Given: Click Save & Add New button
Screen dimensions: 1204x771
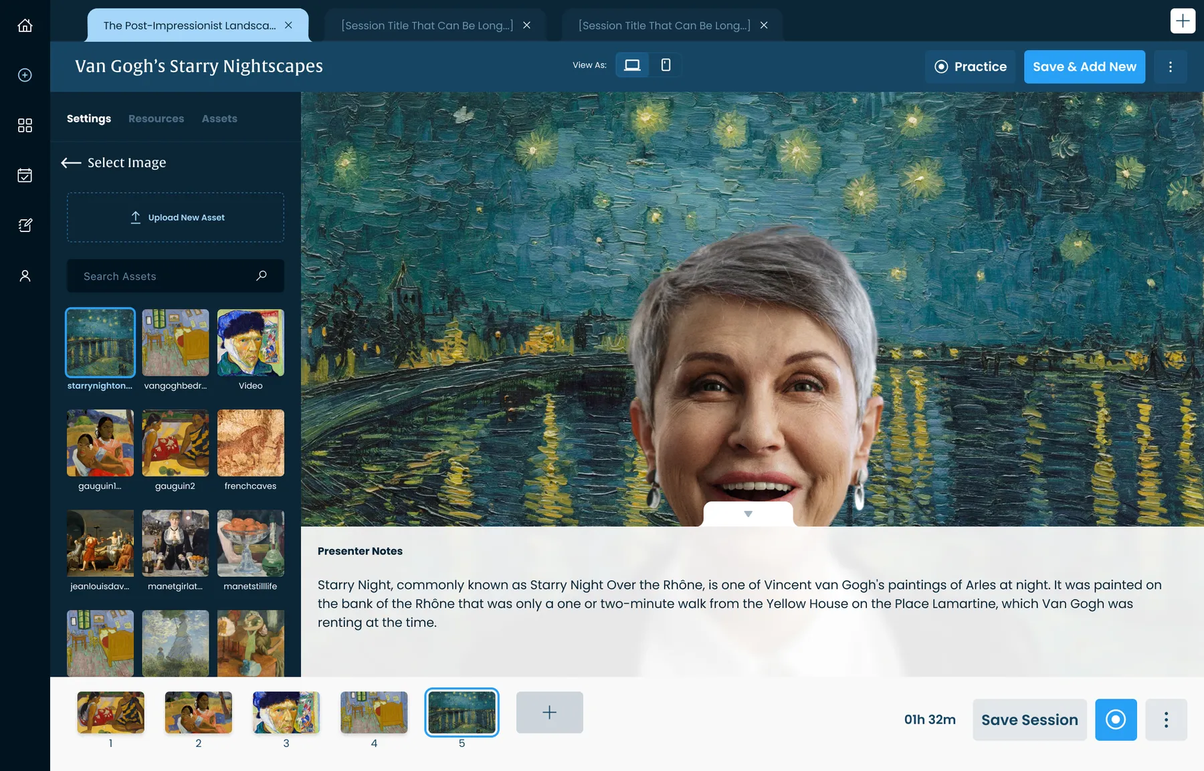Looking at the screenshot, I should coord(1084,67).
